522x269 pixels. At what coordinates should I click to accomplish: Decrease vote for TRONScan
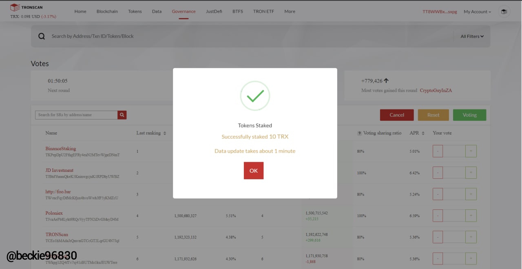click(438, 237)
